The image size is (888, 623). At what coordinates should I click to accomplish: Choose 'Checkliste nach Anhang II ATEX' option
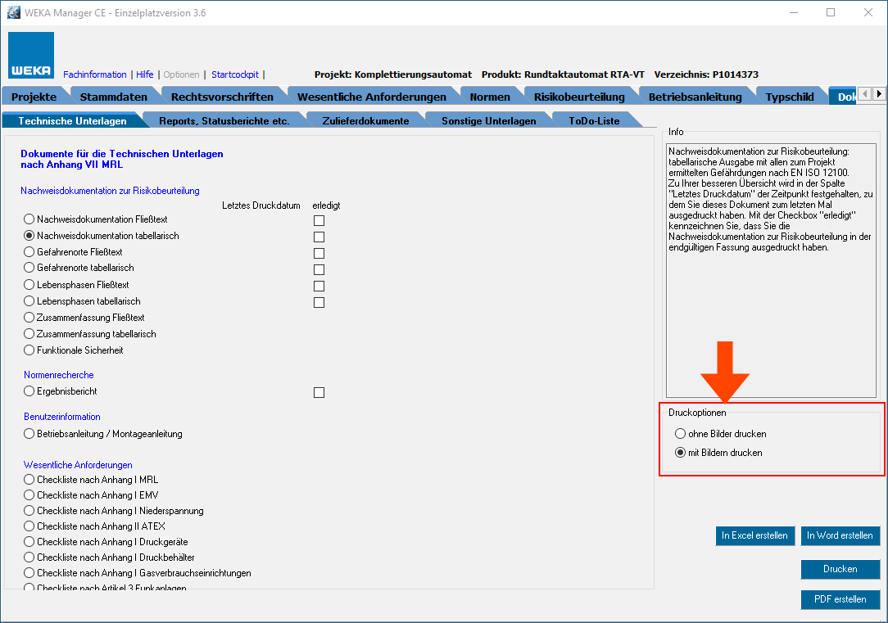point(29,526)
